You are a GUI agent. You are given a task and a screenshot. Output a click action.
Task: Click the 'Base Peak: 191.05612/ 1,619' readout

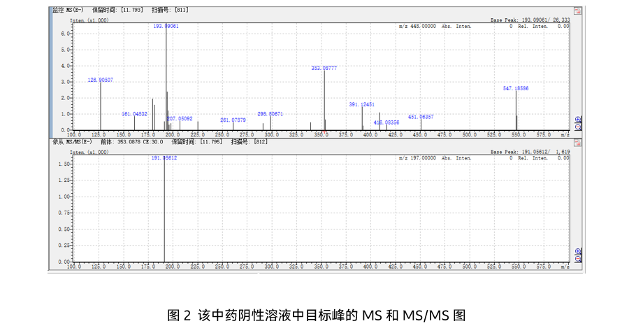coord(530,152)
